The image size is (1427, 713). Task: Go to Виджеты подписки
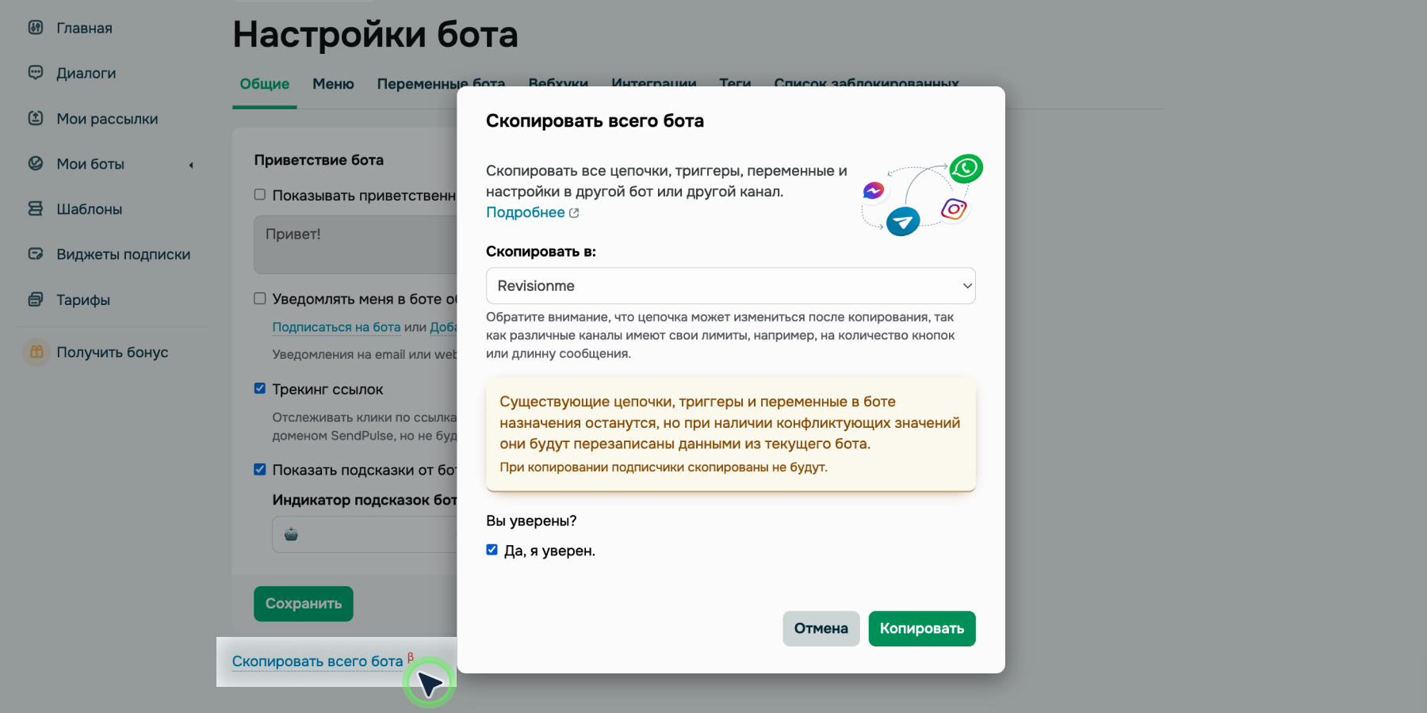pyautogui.click(x=123, y=254)
